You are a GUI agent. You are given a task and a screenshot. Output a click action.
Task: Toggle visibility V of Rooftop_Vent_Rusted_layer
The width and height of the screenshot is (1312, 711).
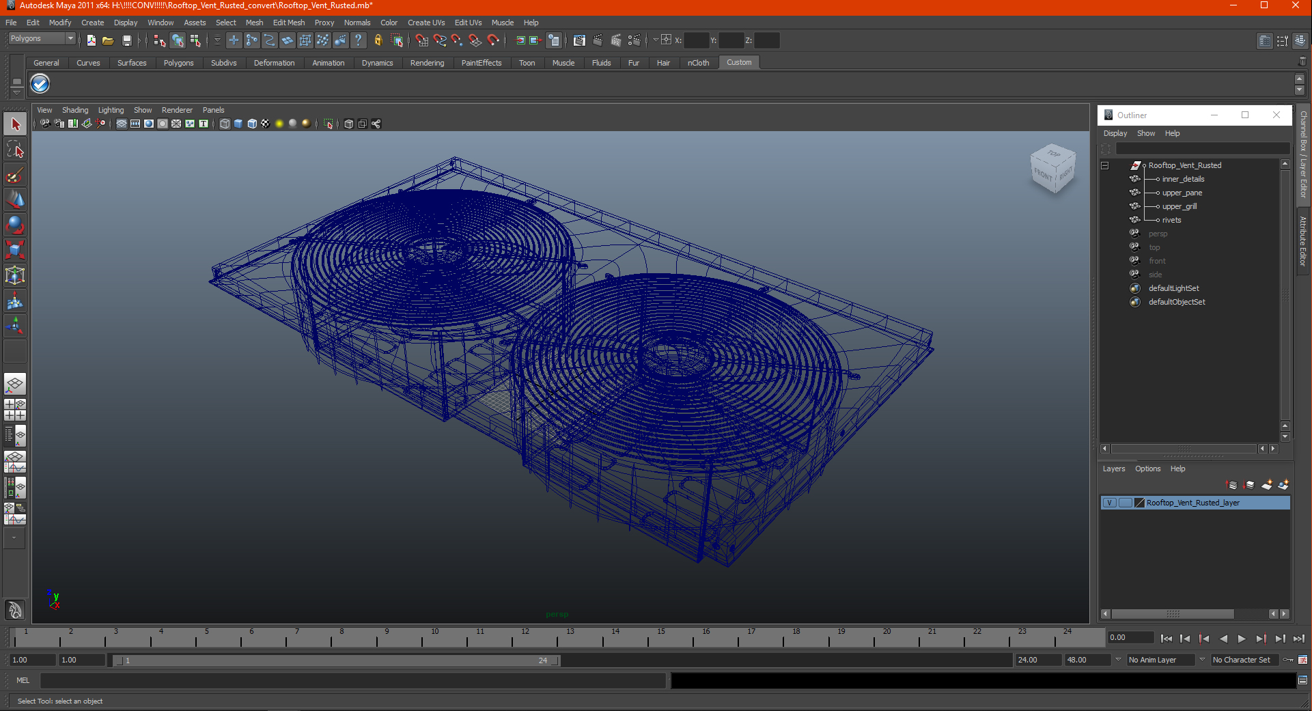point(1110,503)
